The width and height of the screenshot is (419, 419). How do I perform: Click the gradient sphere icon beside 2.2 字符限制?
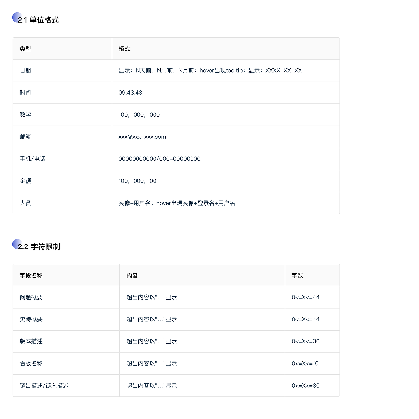pos(15,244)
